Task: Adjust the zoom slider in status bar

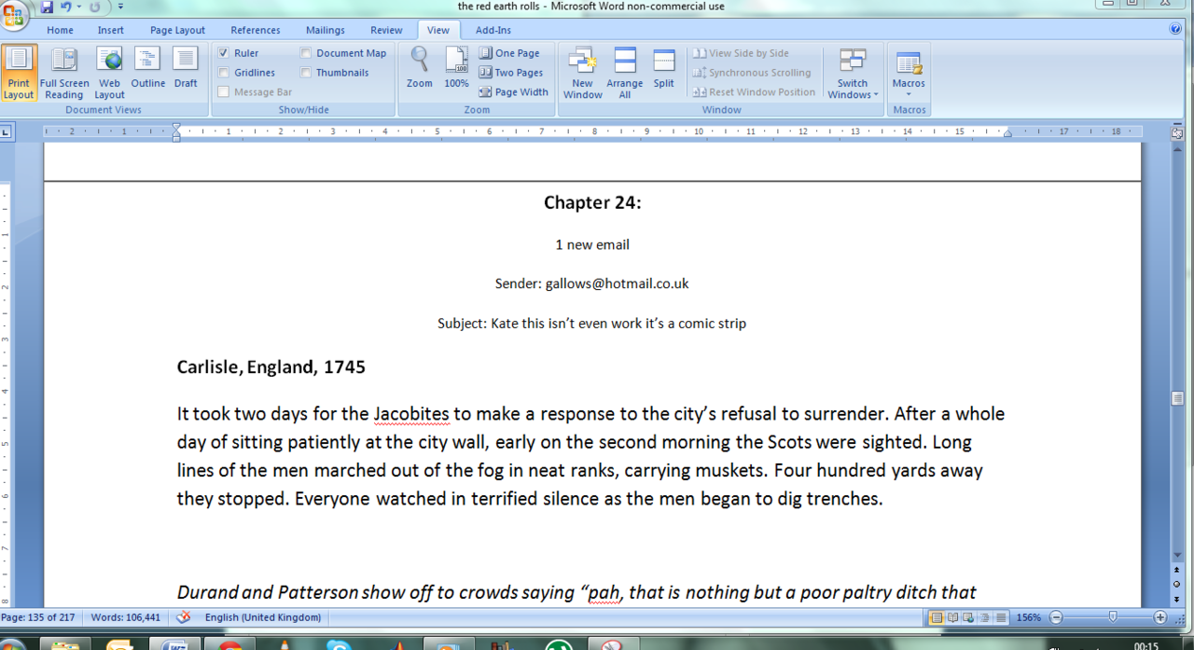Action: (x=1112, y=617)
